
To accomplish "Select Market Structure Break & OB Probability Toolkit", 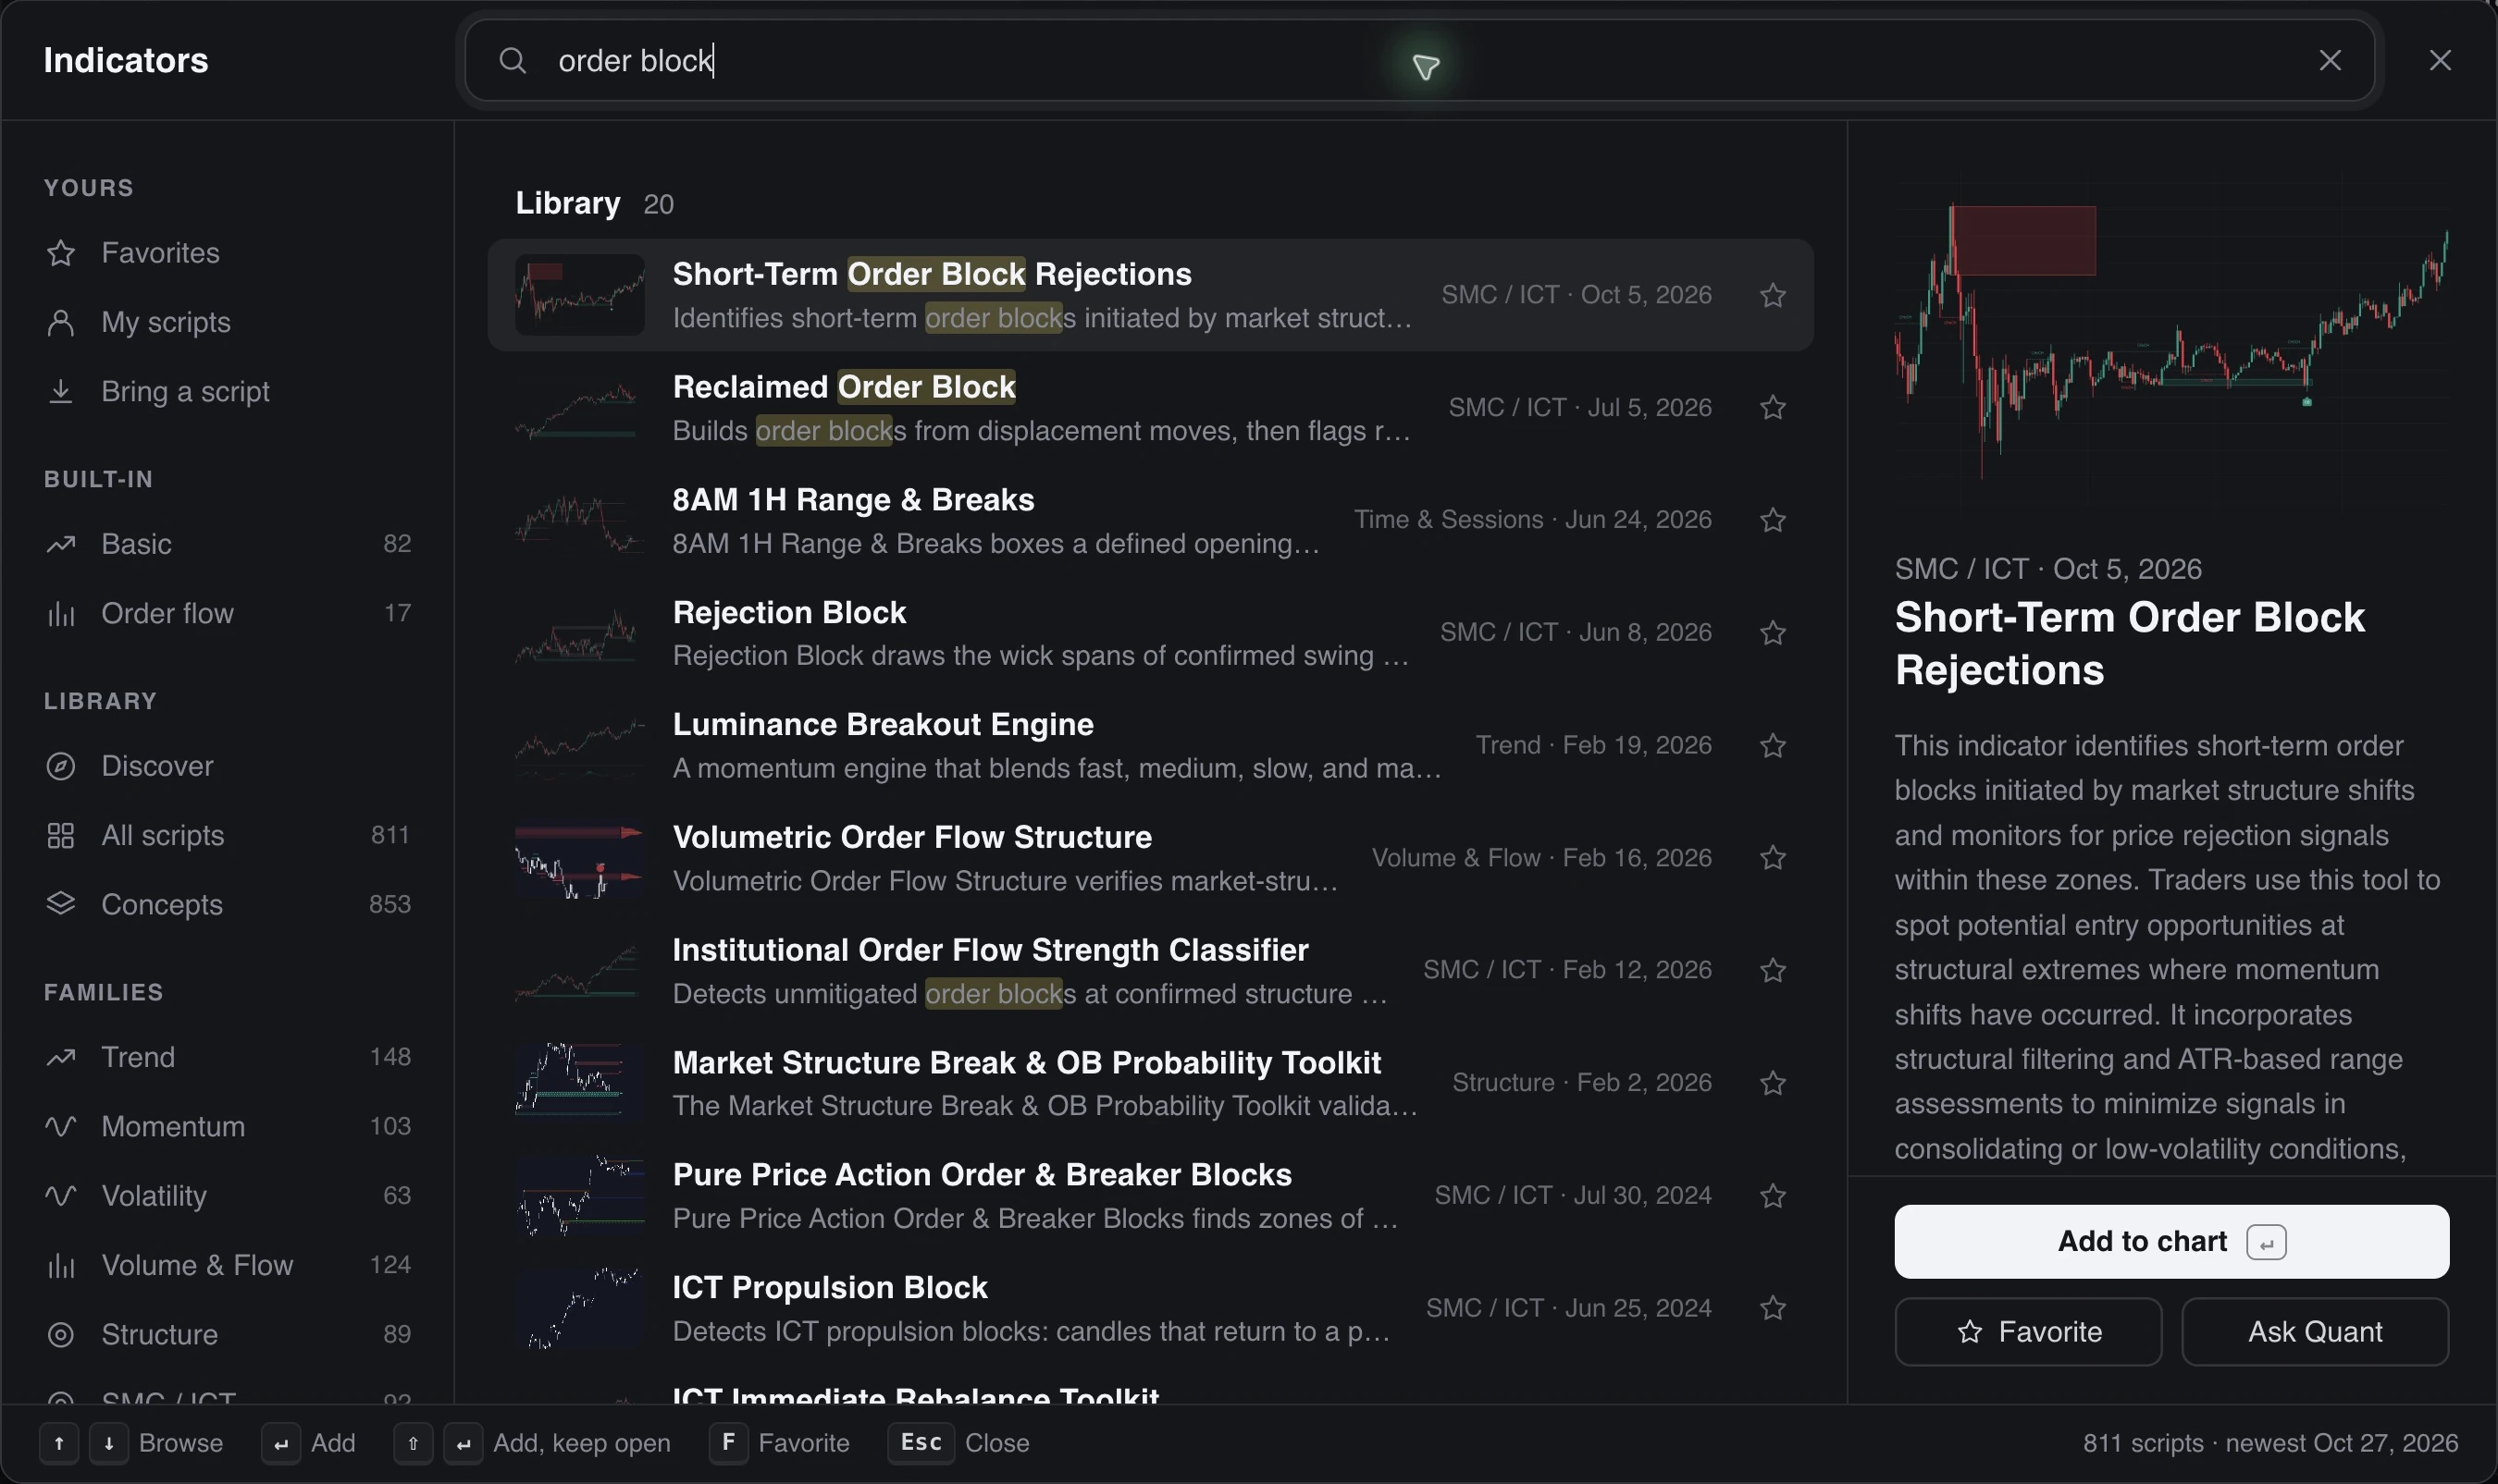I will [x=1150, y=1083].
